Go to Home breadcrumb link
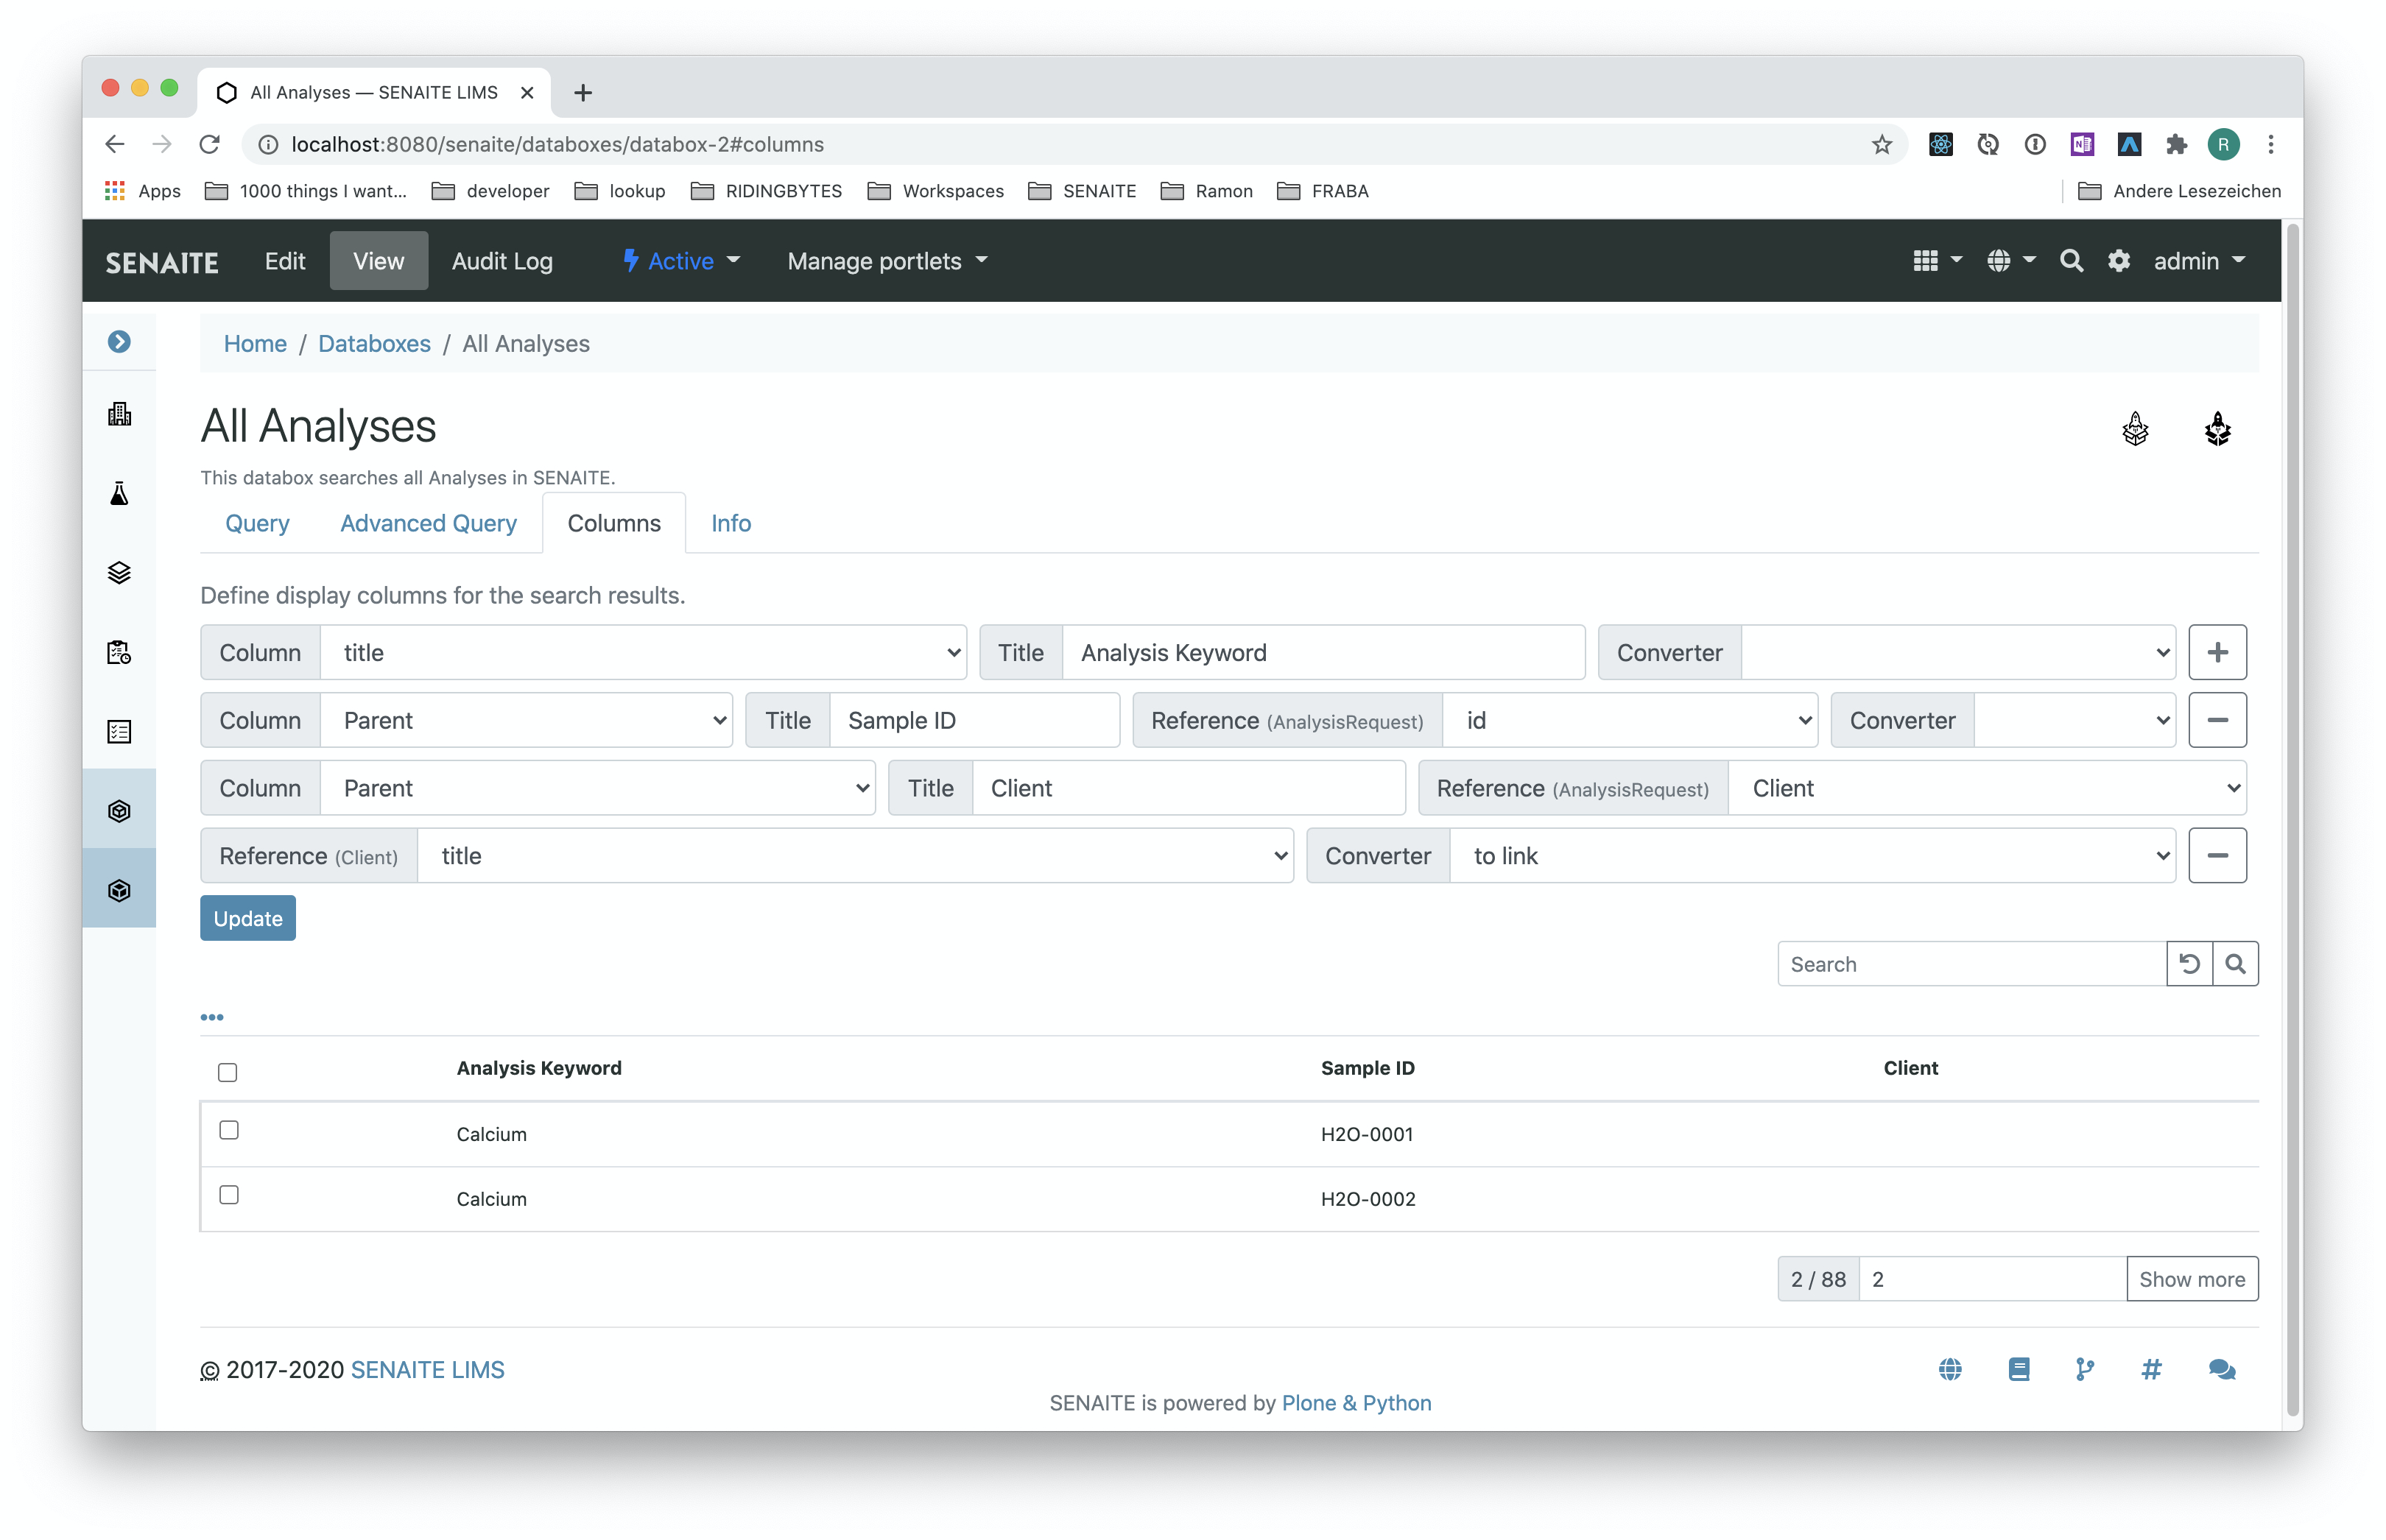 pyautogui.click(x=255, y=343)
